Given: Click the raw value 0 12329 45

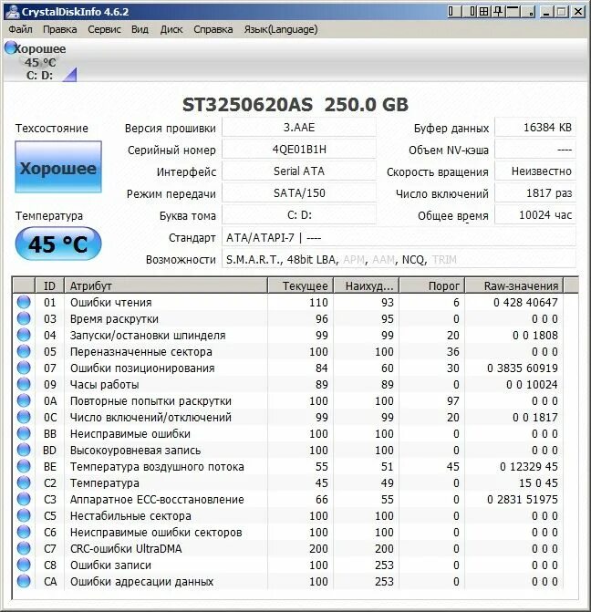Looking at the screenshot, I should click(x=529, y=466).
